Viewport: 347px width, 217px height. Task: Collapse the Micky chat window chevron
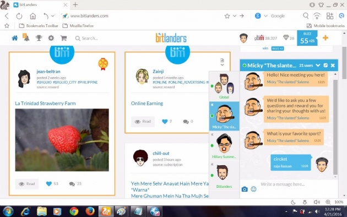coord(318,65)
